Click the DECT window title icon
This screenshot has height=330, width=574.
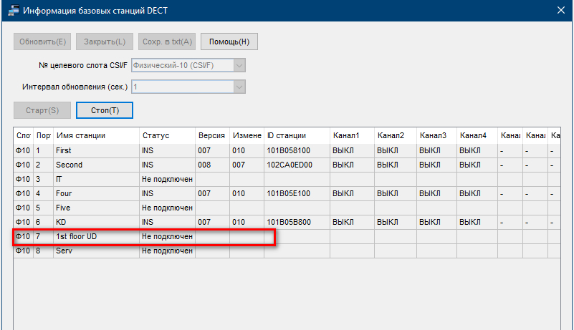pyautogui.click(x=14, y=10)
